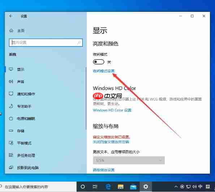Open 存储 settings page
Image resolution: width=215 pixels, height=192 pixels.
tap(21, 131)
